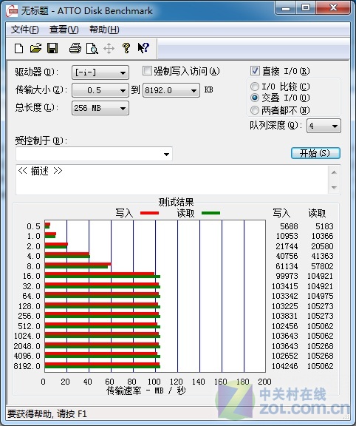The height and width of the screenshot is (426, 356).
Task: Close the ATTO Disk Benchmark window
Action: (333, 7)
